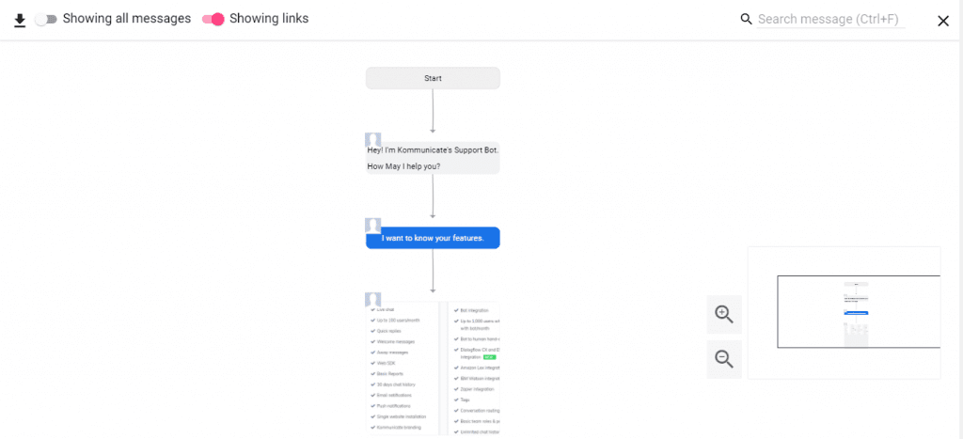Click the search magnifier icon

tap(746, 19)
